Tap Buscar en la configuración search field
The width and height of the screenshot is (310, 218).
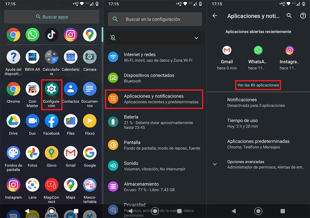click(x=155, y=19)
